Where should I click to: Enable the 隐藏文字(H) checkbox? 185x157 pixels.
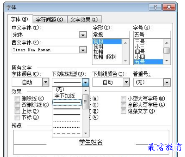click(123, 111)
